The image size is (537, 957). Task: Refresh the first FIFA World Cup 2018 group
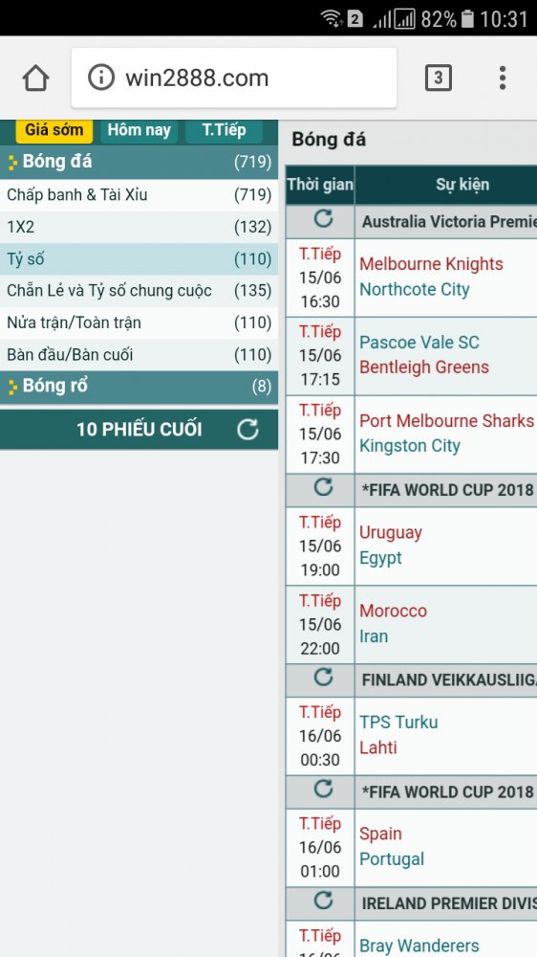(x=323, y=487)
